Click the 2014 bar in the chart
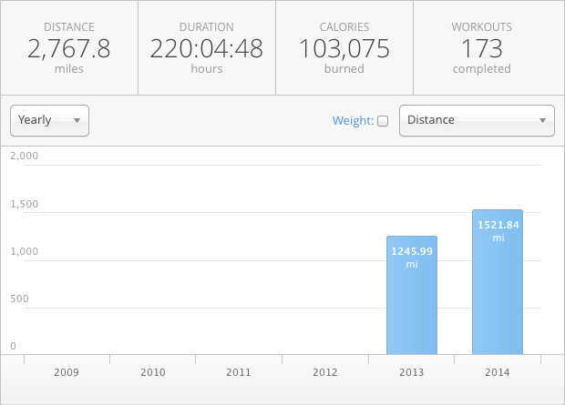 click(x=498, y=282)
